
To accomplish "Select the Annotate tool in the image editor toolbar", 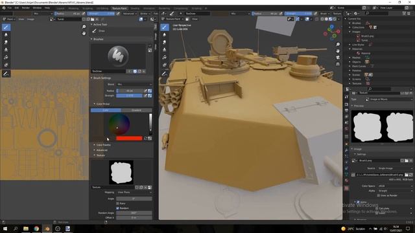I will tap(6, 74).
